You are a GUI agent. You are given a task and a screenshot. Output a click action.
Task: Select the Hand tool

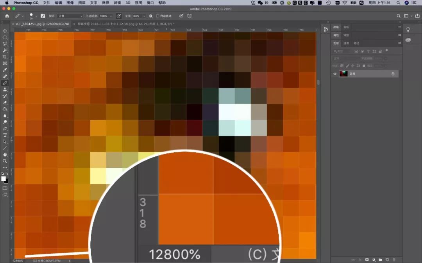point(5,155)
